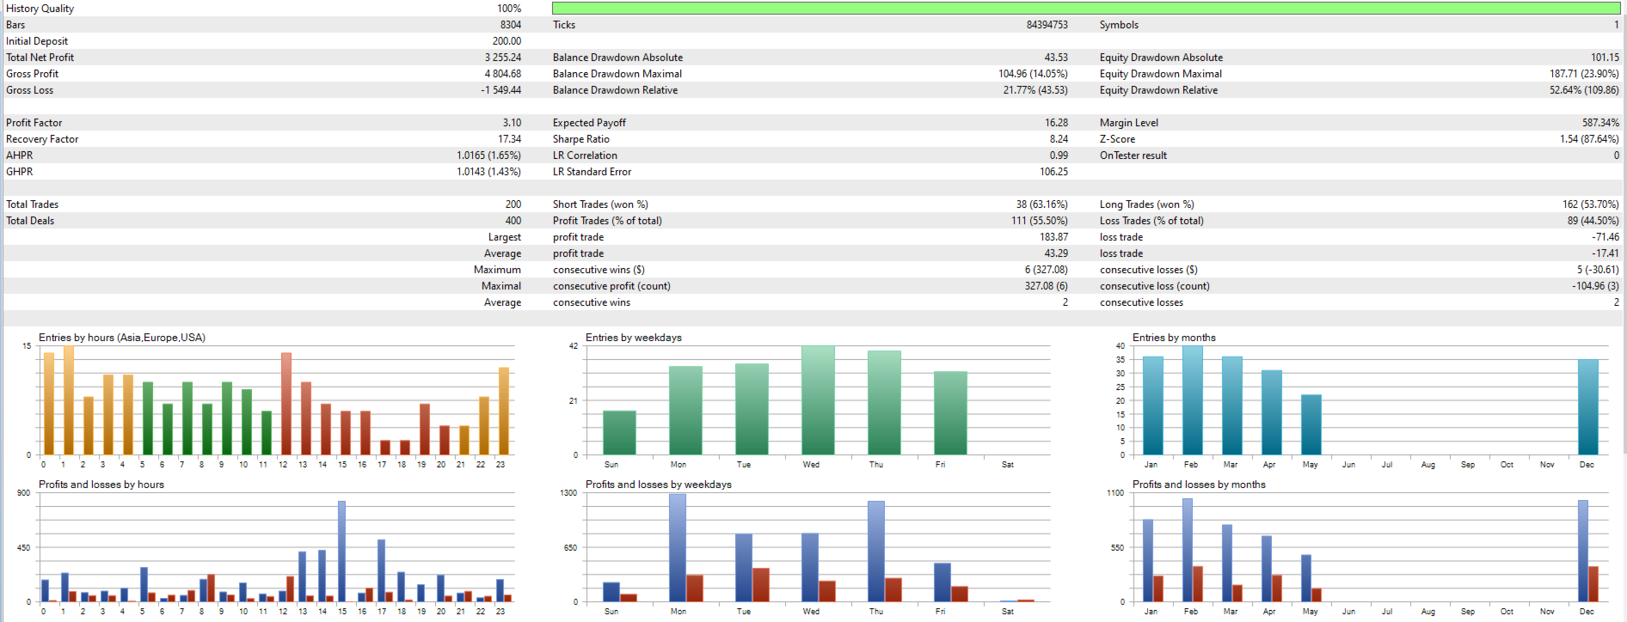Click the Wed bar in Entries by weekdays

[x=818, y=400]
